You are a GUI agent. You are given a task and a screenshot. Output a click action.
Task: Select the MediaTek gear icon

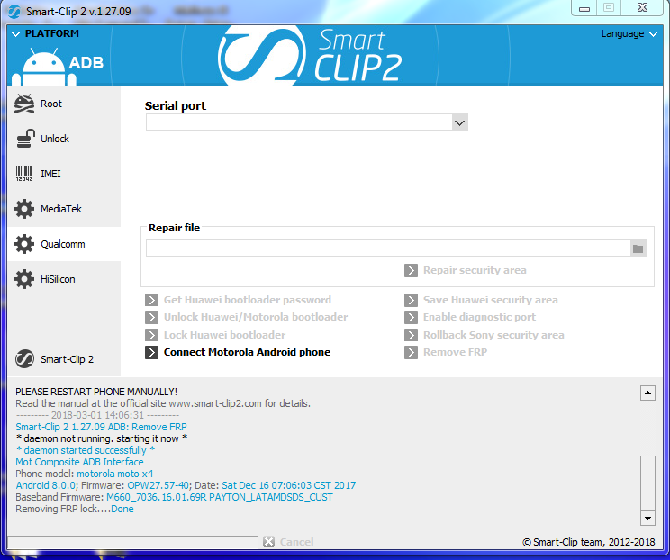tap(24, 209)
